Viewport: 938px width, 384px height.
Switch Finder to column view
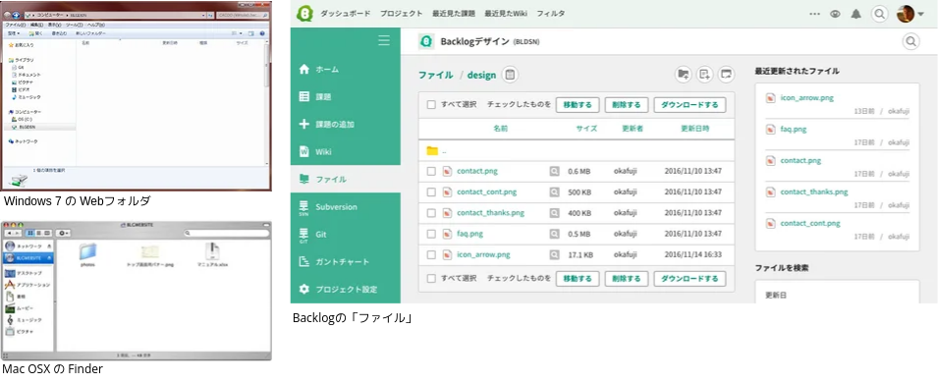pos(46,233)
